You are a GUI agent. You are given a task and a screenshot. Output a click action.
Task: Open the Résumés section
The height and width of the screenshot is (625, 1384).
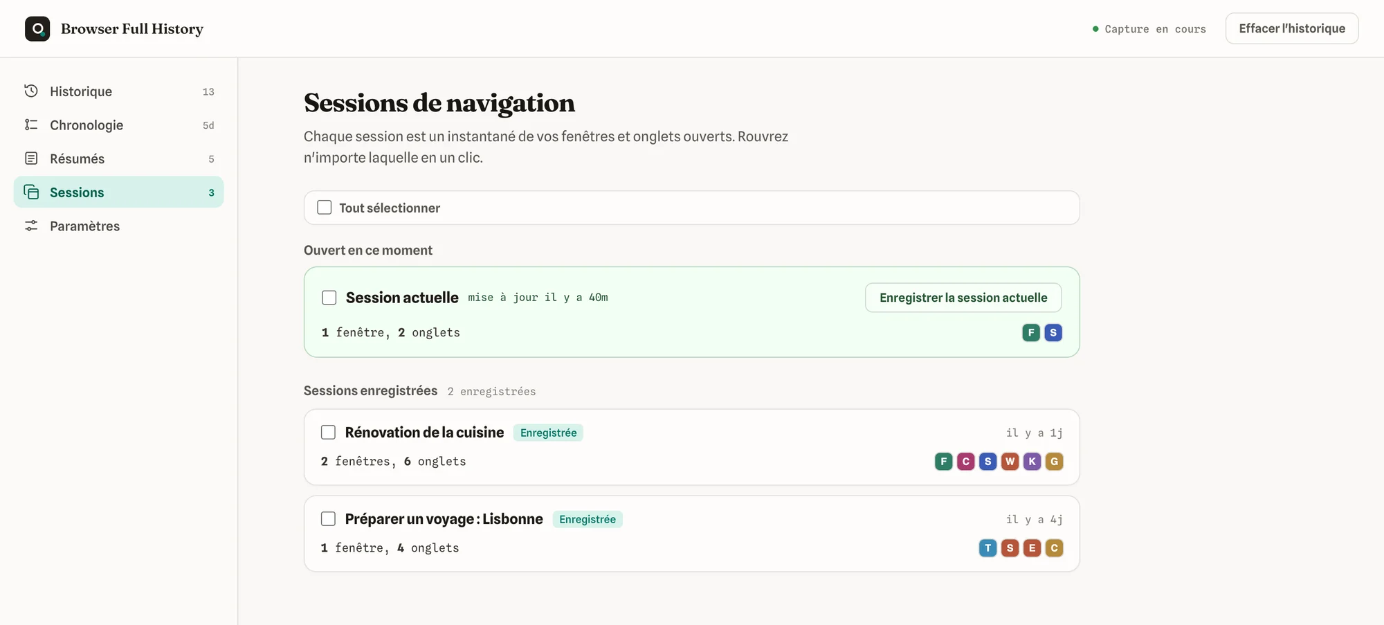point(119,158)
